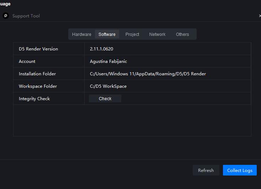Click the D5 Render Version label

(38, 49)
